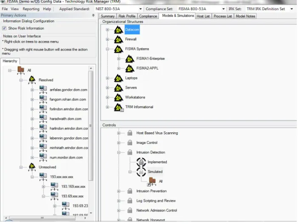Expand the Servers node
298x224 pixels.
pyautogui.click(x=107, y=88)
